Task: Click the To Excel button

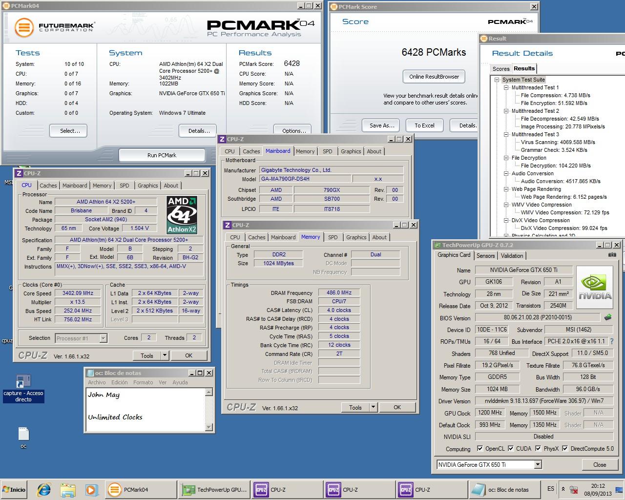Action: (x=424, y=125)
